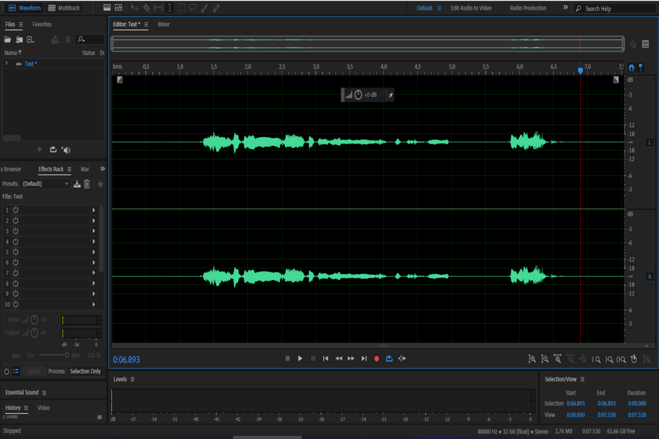Click the Search Help field
Screen dimensions: 659x439
click(x=614, y=9)
